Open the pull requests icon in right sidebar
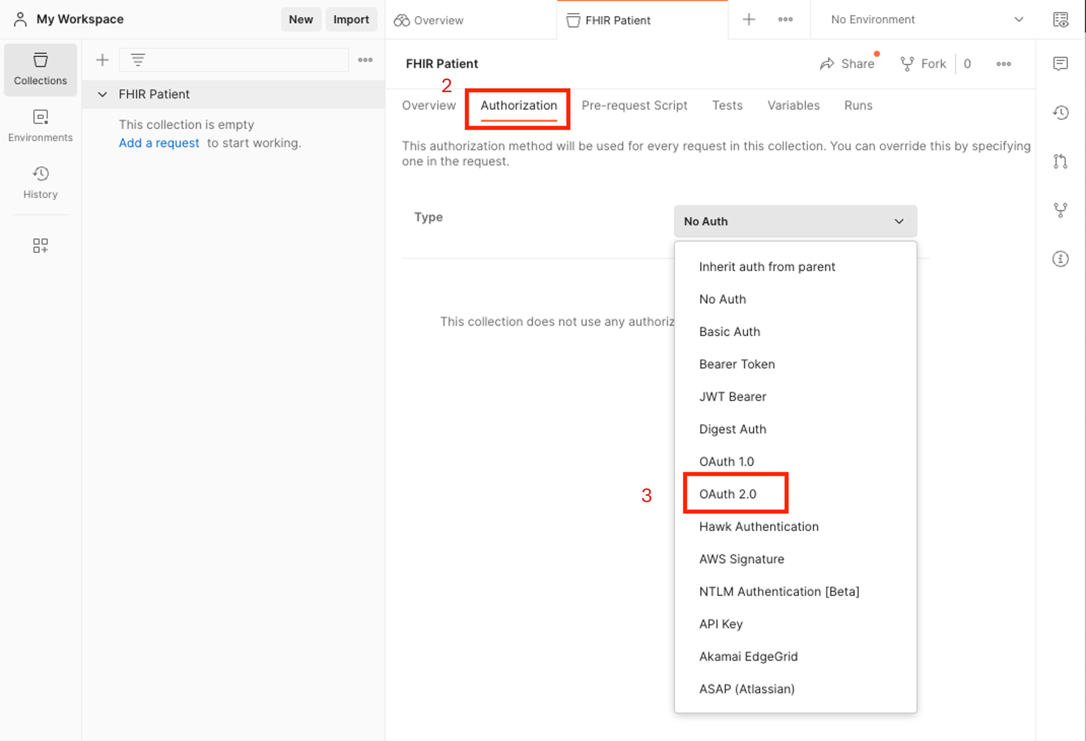1086x741 pixels. pos(1061,161)
